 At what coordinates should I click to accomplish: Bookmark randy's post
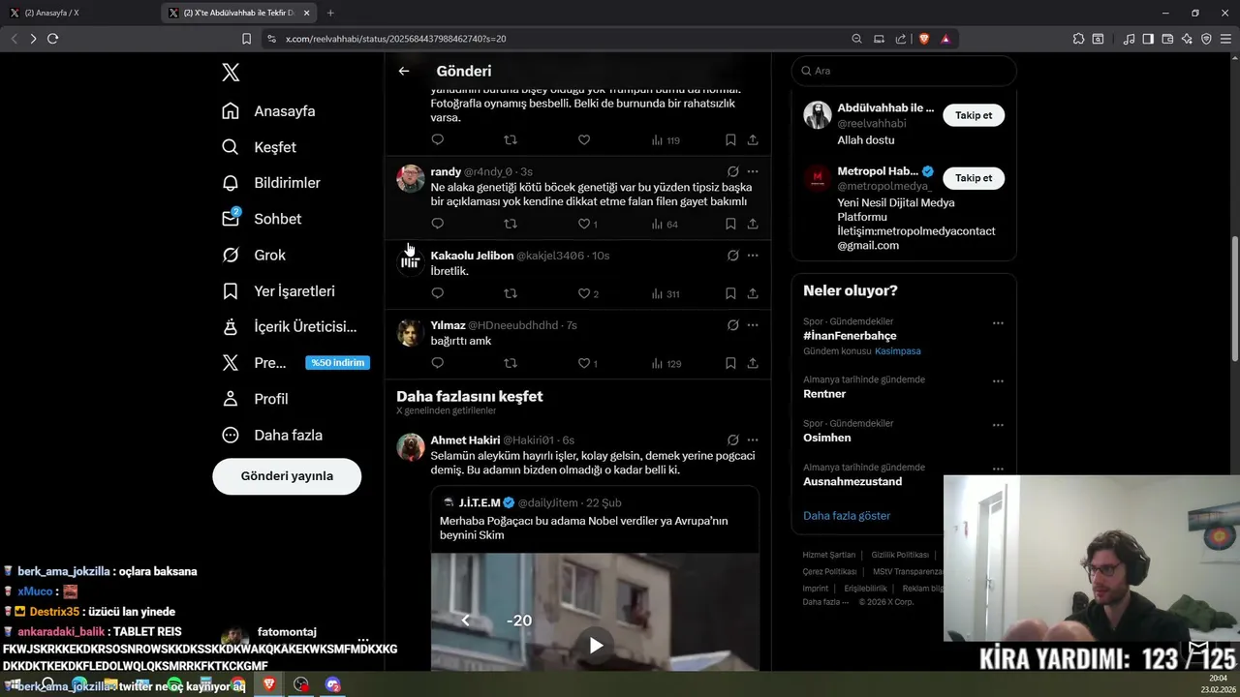730,224
